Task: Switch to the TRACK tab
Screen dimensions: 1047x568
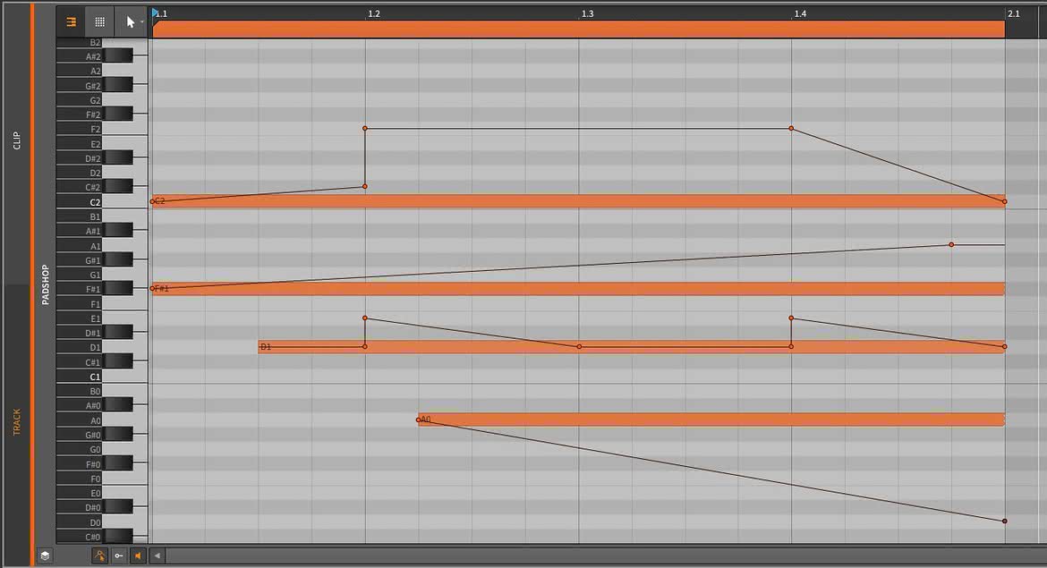Action: (17, 422)
